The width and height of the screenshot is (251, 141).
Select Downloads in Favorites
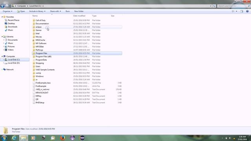[13, 27]
